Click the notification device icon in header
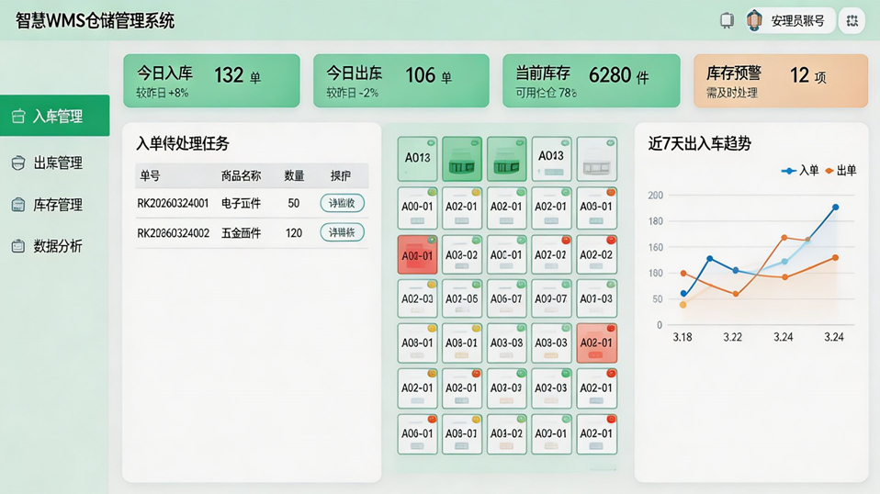This screenshot has height=494, width=880. pos(727,21)
